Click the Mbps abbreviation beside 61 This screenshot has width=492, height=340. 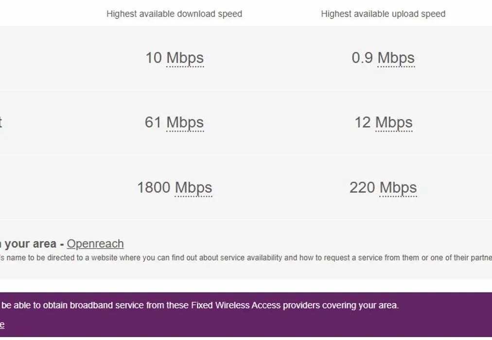click(185, 122)
